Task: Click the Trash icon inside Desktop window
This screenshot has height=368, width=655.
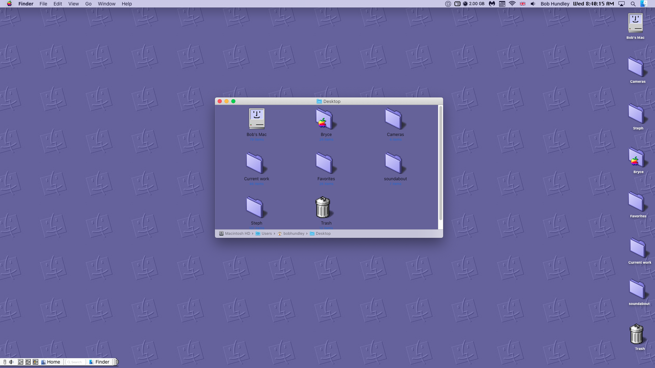Action: pyautogui.click(x=322, y=208)
